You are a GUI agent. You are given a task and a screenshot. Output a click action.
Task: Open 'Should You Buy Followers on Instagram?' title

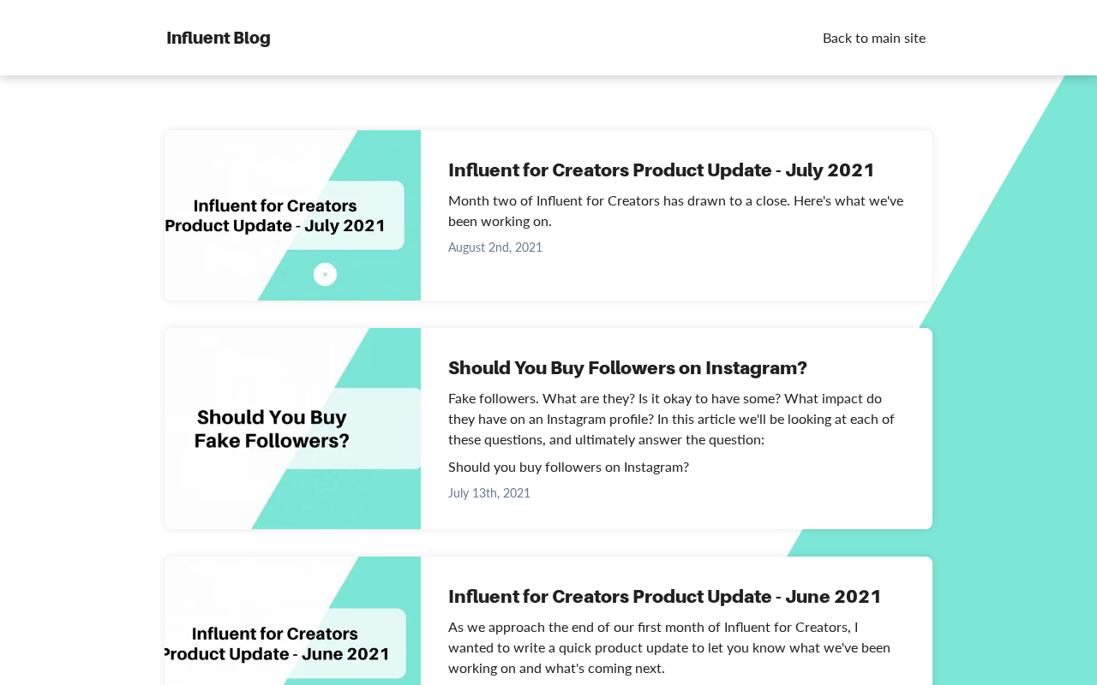[x=627, y=367]
